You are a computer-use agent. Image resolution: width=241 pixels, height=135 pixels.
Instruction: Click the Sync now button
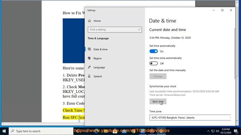click(158, 102)
